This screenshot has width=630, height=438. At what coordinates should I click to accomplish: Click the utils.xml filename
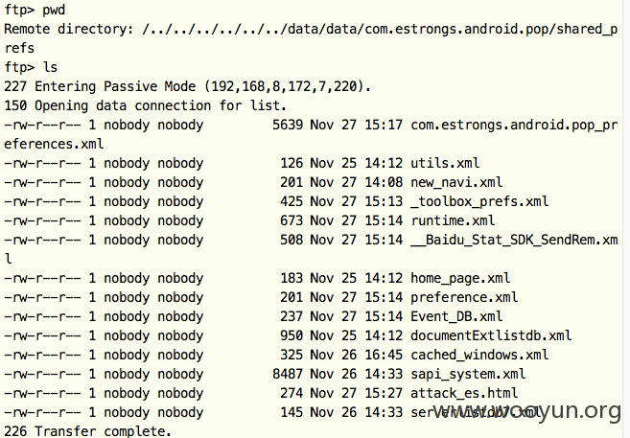pos(445,163)
